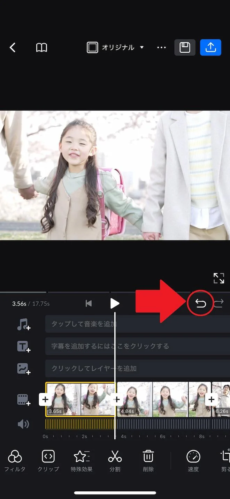Tap the タップして音楽を追加 track
Viewport: 230px width, 499px height.
[x=138, y=324]
